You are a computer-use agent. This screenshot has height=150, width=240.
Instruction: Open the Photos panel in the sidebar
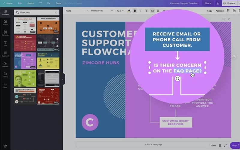(x=5, y=22)
